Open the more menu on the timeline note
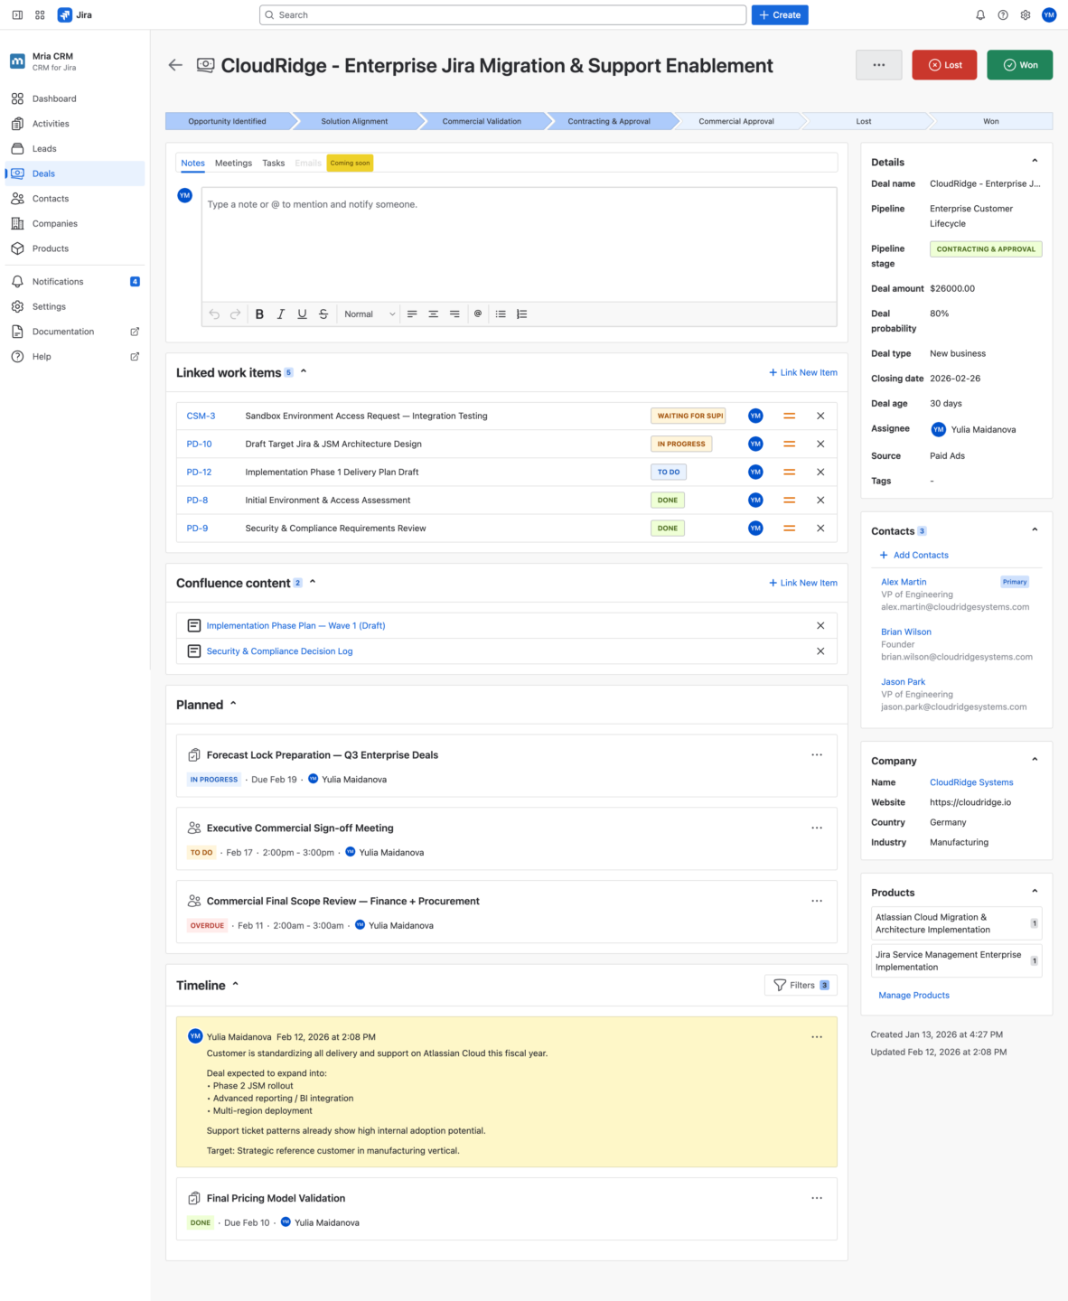Viewport: 1068px width, 1301px height. point(817,1037)
